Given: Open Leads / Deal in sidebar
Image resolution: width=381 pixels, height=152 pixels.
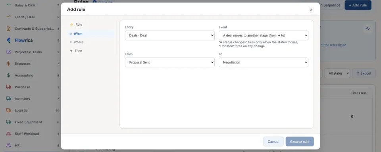Looking at the screenshot, I should [x=33, y=17].
